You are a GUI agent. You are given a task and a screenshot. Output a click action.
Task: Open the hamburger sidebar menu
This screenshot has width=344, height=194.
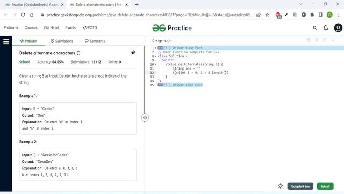click(6, 41)
